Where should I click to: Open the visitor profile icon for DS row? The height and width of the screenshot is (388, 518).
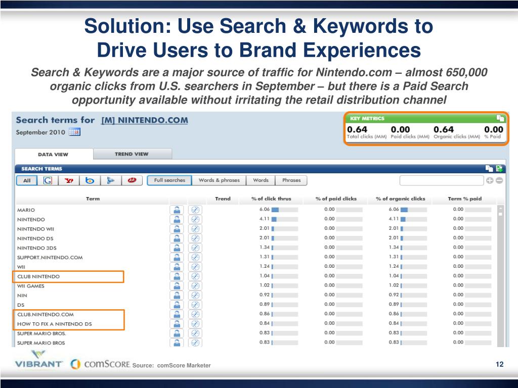[x=177, y=305]
